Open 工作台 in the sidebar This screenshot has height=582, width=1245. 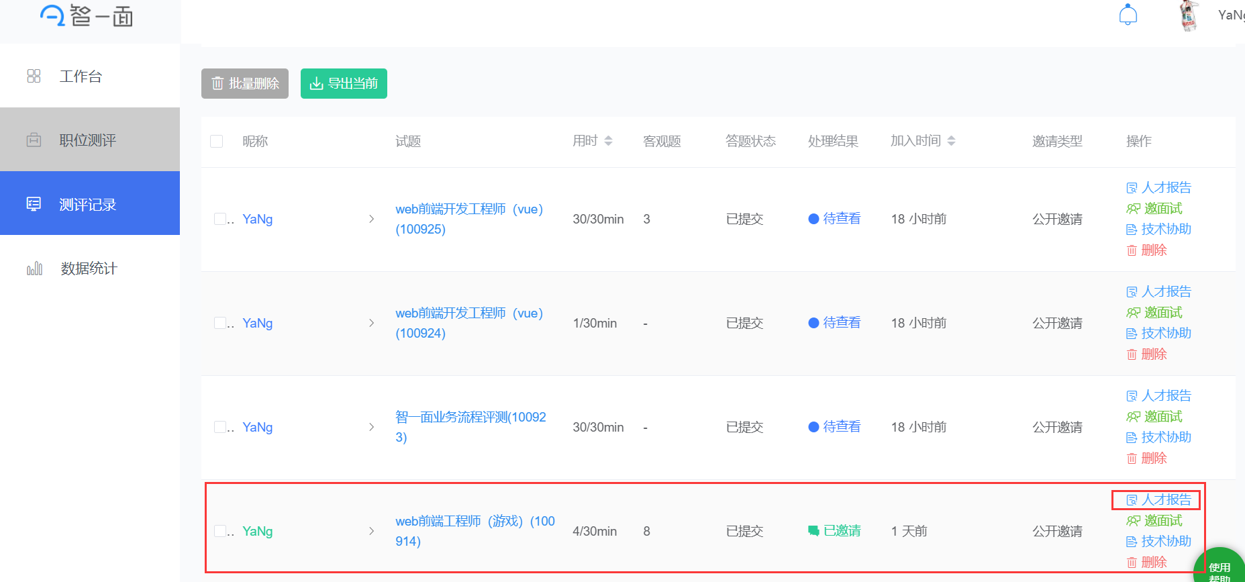tap(90, 76)
